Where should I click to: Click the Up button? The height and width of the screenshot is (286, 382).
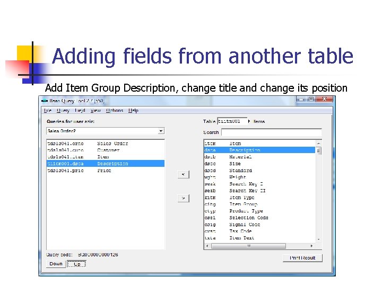76,264
